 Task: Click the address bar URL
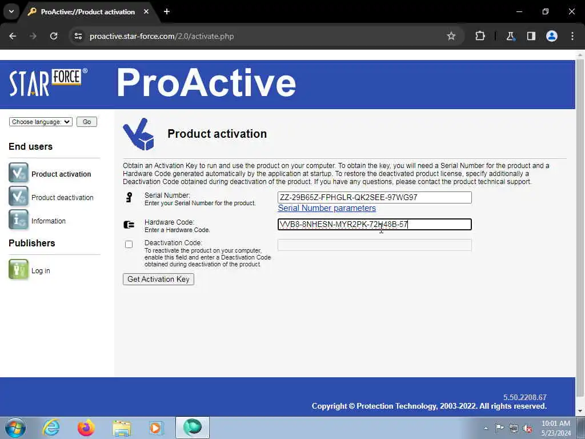(162, 36)
